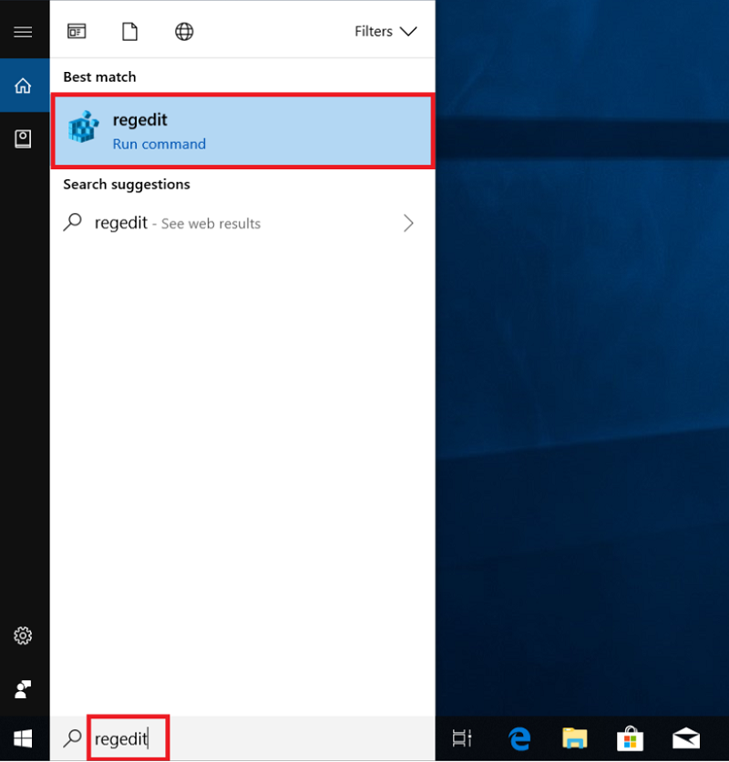This screenshot has height=762, width=729.
Task: Click the Task View taskbar icon
Action: pyautogui.click(x=463, y=738)
